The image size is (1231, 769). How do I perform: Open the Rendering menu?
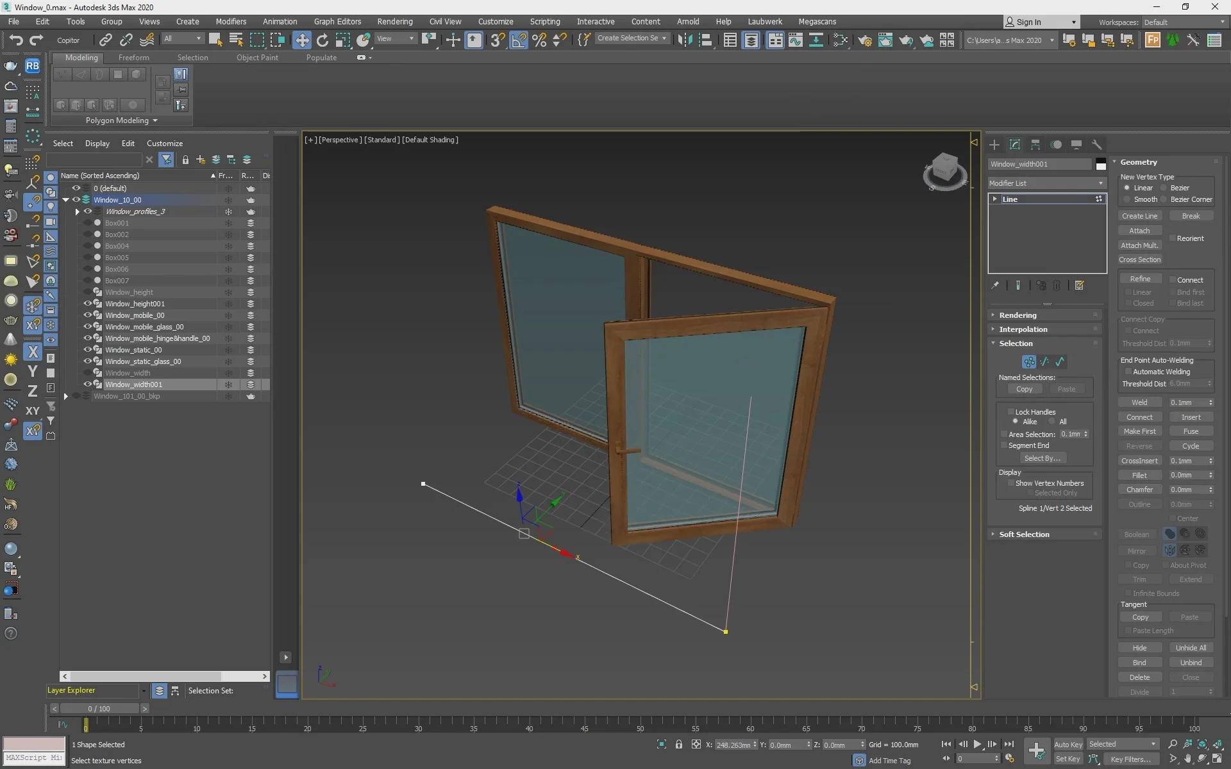coord(395,21)
